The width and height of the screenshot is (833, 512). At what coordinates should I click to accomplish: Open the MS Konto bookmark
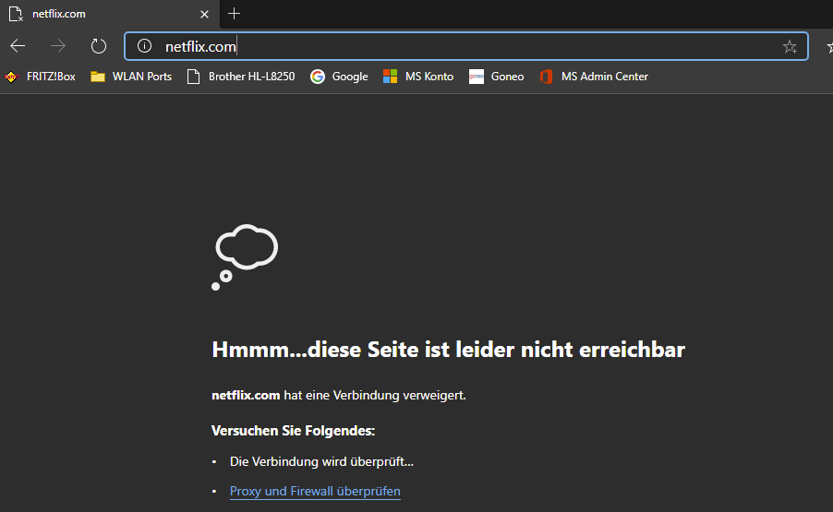click(418, 77)
